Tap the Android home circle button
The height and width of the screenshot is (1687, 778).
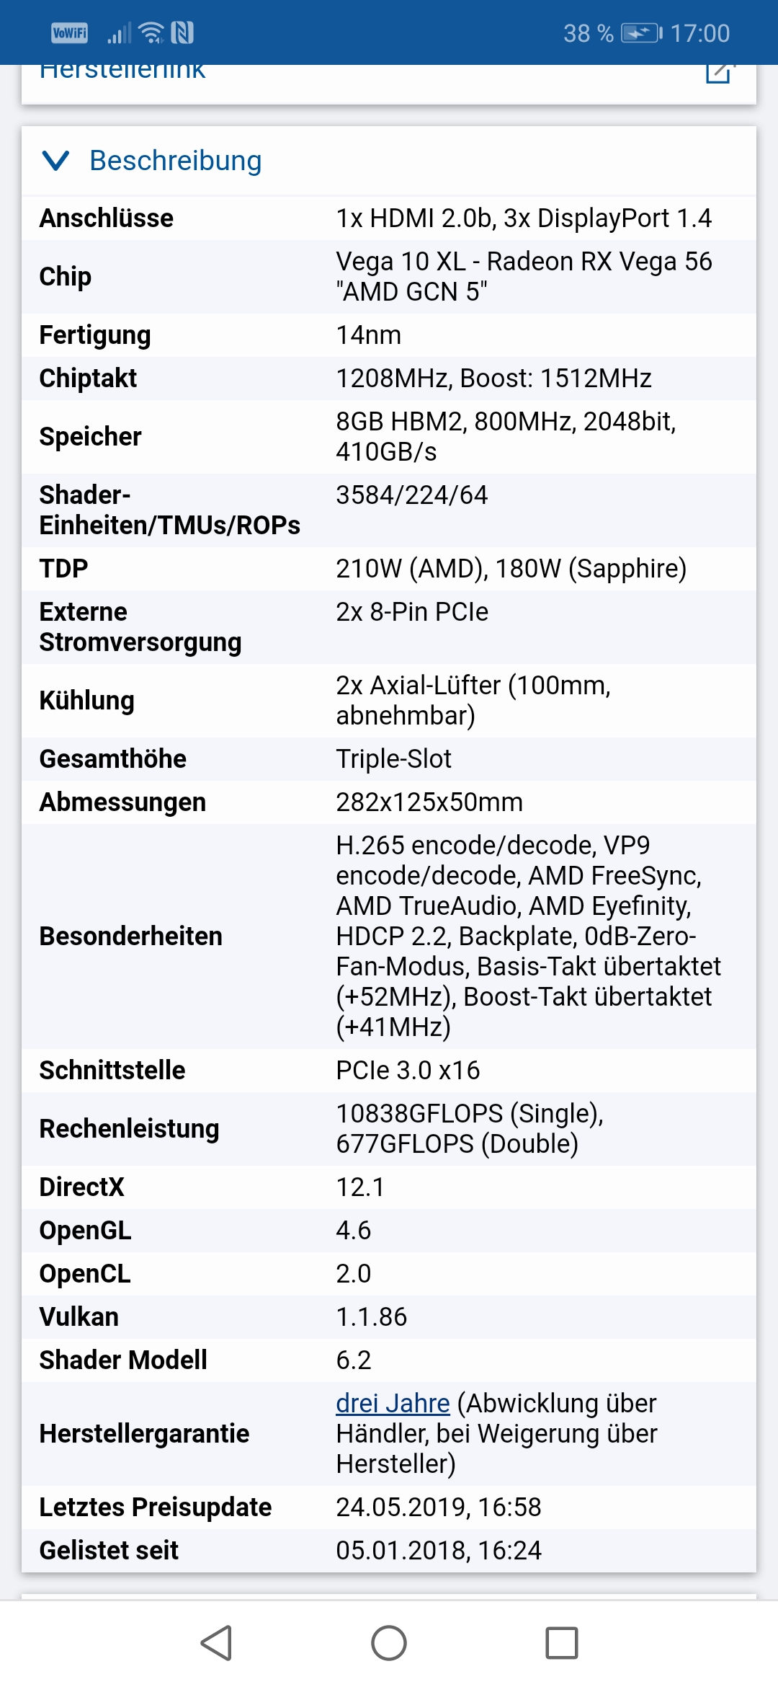click(x=389, y=1643)
